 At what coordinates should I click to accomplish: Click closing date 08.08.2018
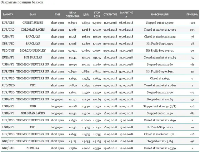(126, 23)
